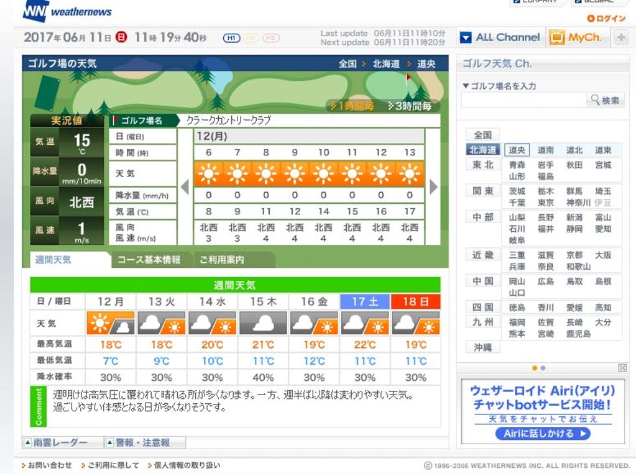Open the ウェザーロイド Airi chatbot banner
This screenshot has width=636, height=474.
click(543, 411)
